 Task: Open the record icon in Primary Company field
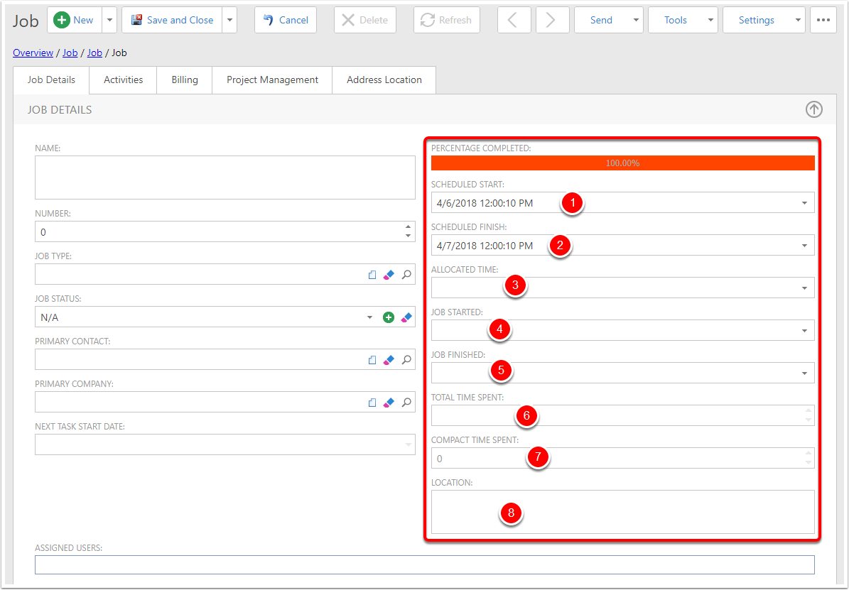pyautogui.click(x=372, y=403)
